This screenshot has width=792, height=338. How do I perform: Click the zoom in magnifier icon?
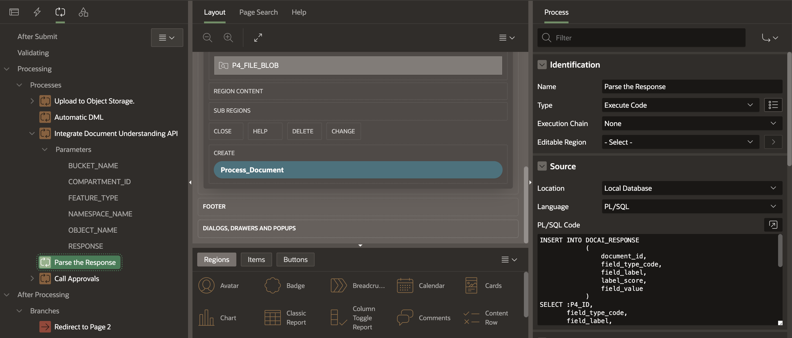click(228, 37)
